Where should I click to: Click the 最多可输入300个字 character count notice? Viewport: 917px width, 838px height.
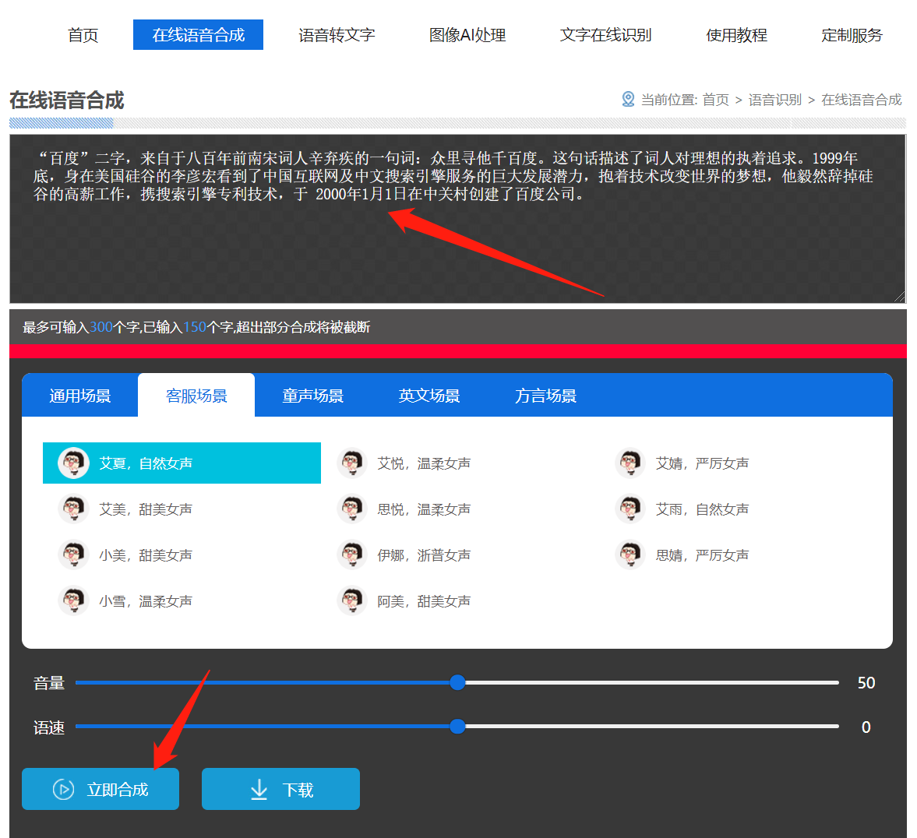196,327
